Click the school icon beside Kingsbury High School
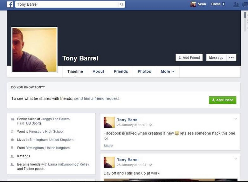 pos(12,132)
